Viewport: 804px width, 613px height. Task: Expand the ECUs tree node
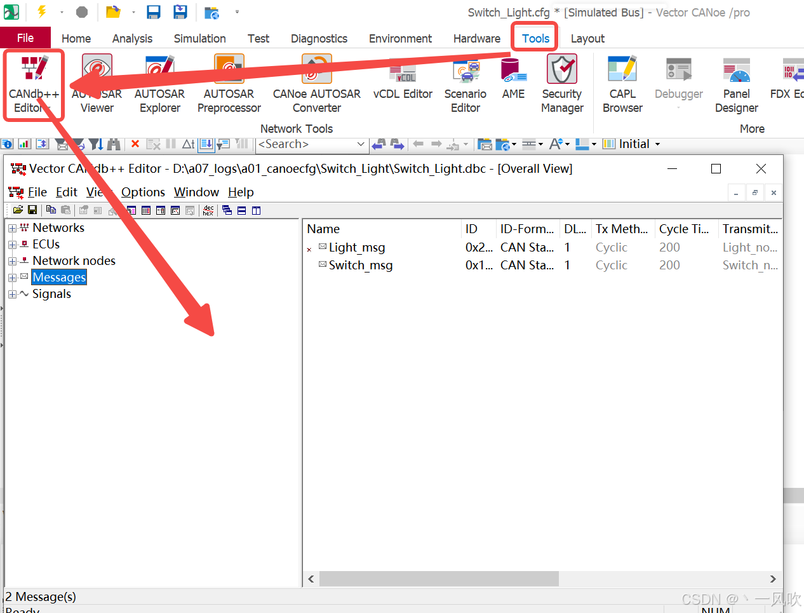[12, 245]
